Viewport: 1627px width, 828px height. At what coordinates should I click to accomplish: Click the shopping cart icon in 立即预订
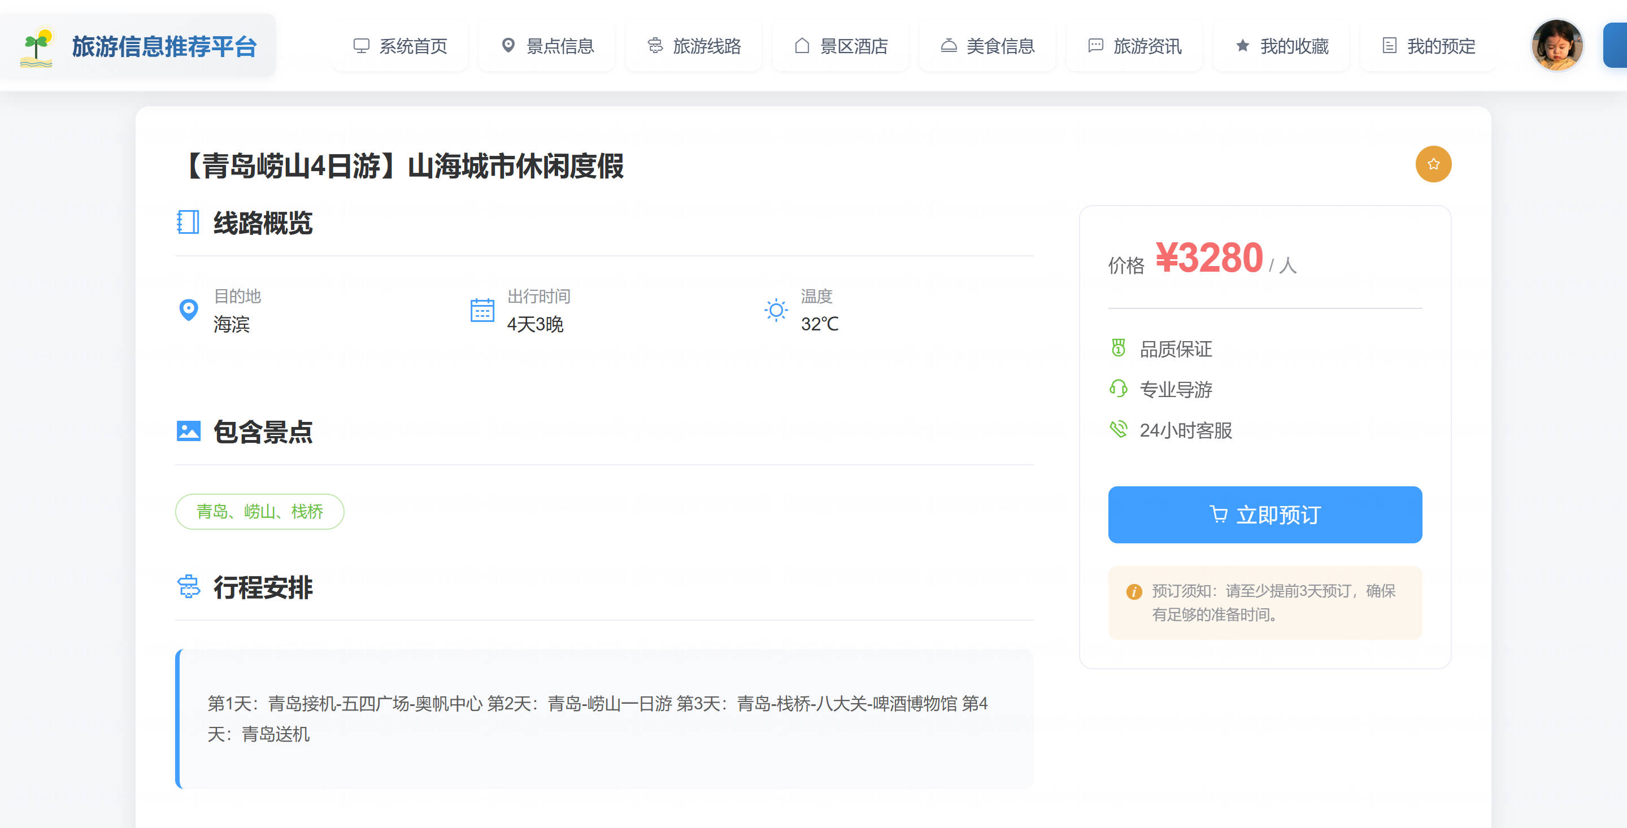(x=1219, y=515)
